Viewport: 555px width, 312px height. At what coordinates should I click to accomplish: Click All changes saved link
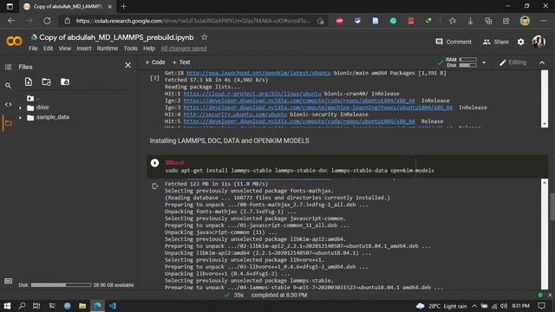(x=184, y=49)
